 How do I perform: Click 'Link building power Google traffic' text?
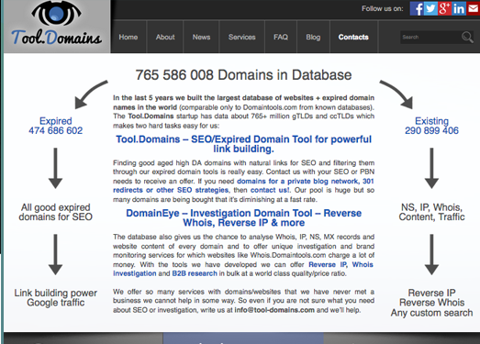click(55, 297)
